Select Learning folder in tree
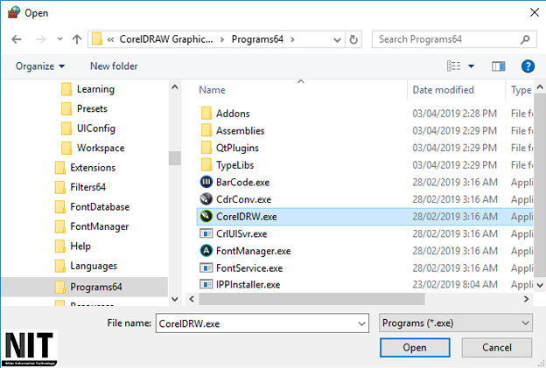Image resolution: width=546 pixels, height=368 pixels. pos(87,89)
